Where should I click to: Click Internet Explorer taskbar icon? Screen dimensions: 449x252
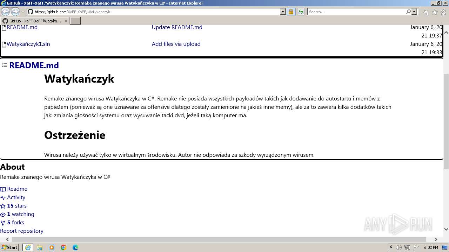[27, 247]
